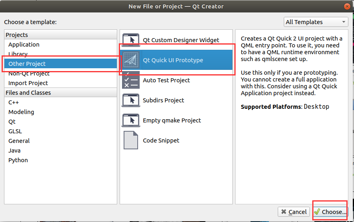Select the Qt files category
The image size is (354, 222).
tap(61, 122)
